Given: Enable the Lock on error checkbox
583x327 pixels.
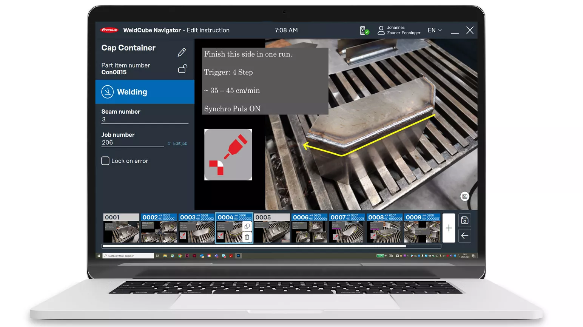Looking at the screenshot, I should pos(105,160).
